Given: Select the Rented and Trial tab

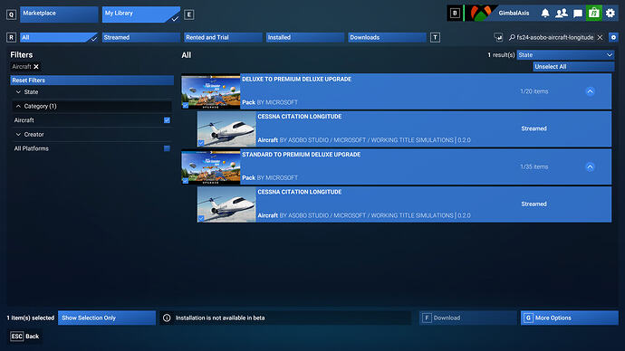Looking at the screenshot, I should click(223, 37).
